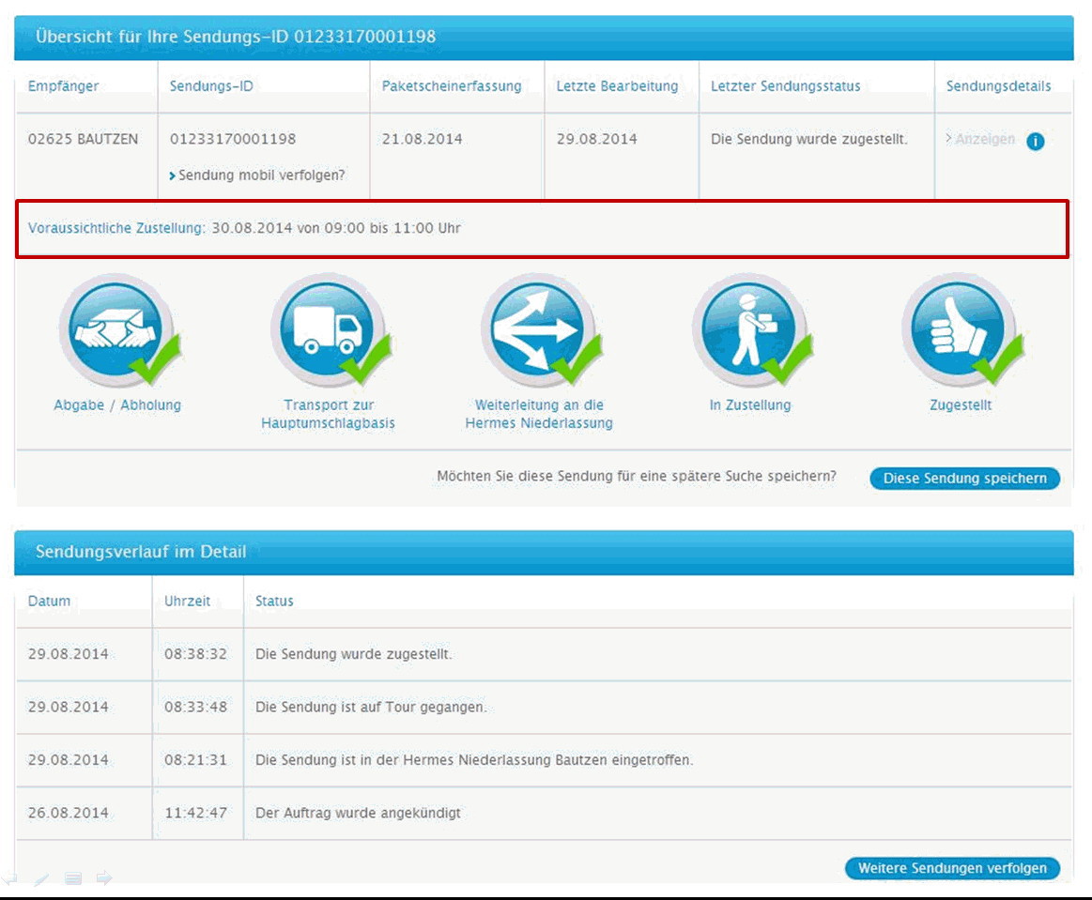Click the 'Abgabe / Abholung' label
Viewport: 1092px width, 900px height.
tap(117, 405)
